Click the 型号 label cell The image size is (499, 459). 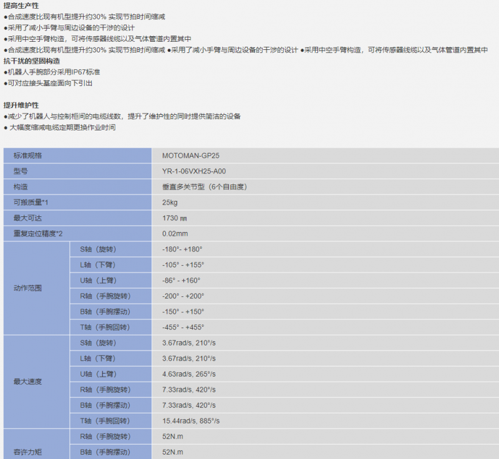[x=77, y=171]
